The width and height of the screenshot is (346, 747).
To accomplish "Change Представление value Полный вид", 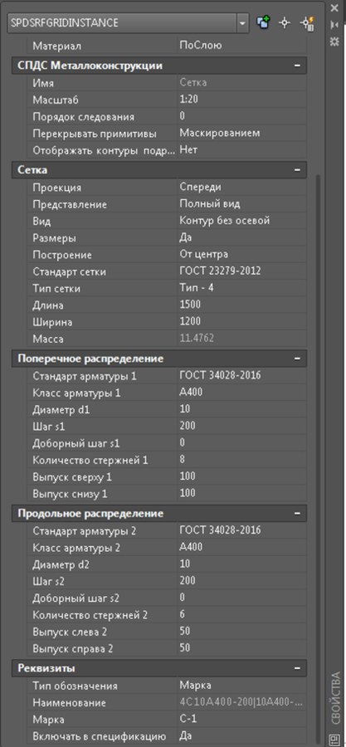I will click(241, 204).
